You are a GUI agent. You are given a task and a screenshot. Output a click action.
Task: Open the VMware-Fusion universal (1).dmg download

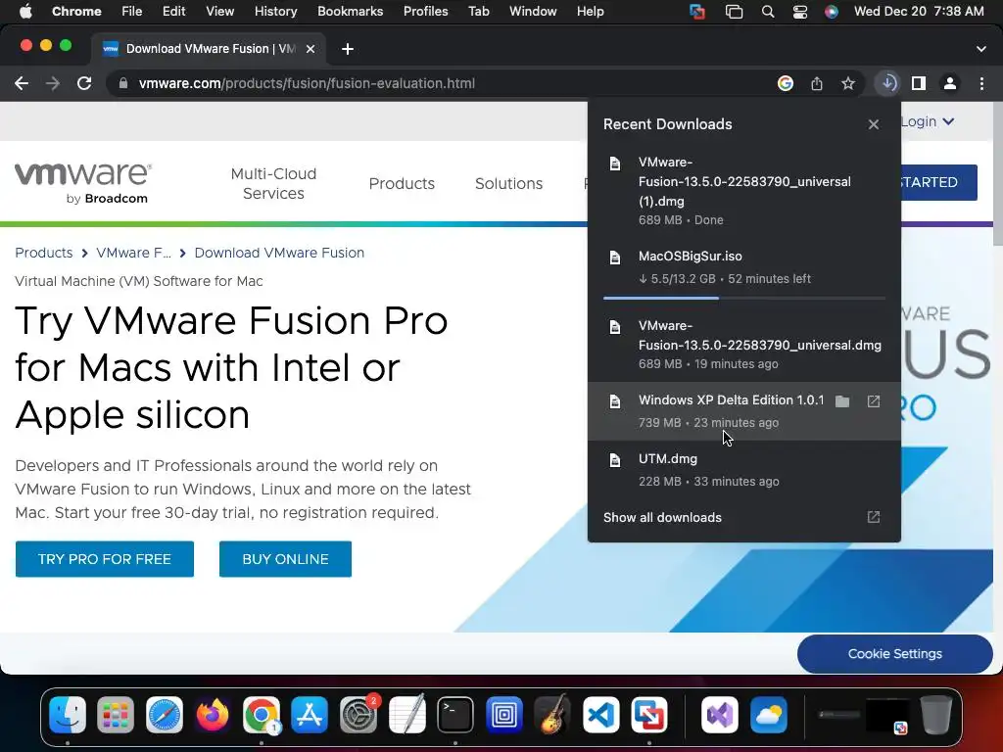click(x=744, y=191)
